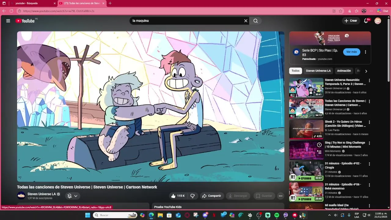
Task: Add Sing video to queue icon
Action: (x=319, y=152)
